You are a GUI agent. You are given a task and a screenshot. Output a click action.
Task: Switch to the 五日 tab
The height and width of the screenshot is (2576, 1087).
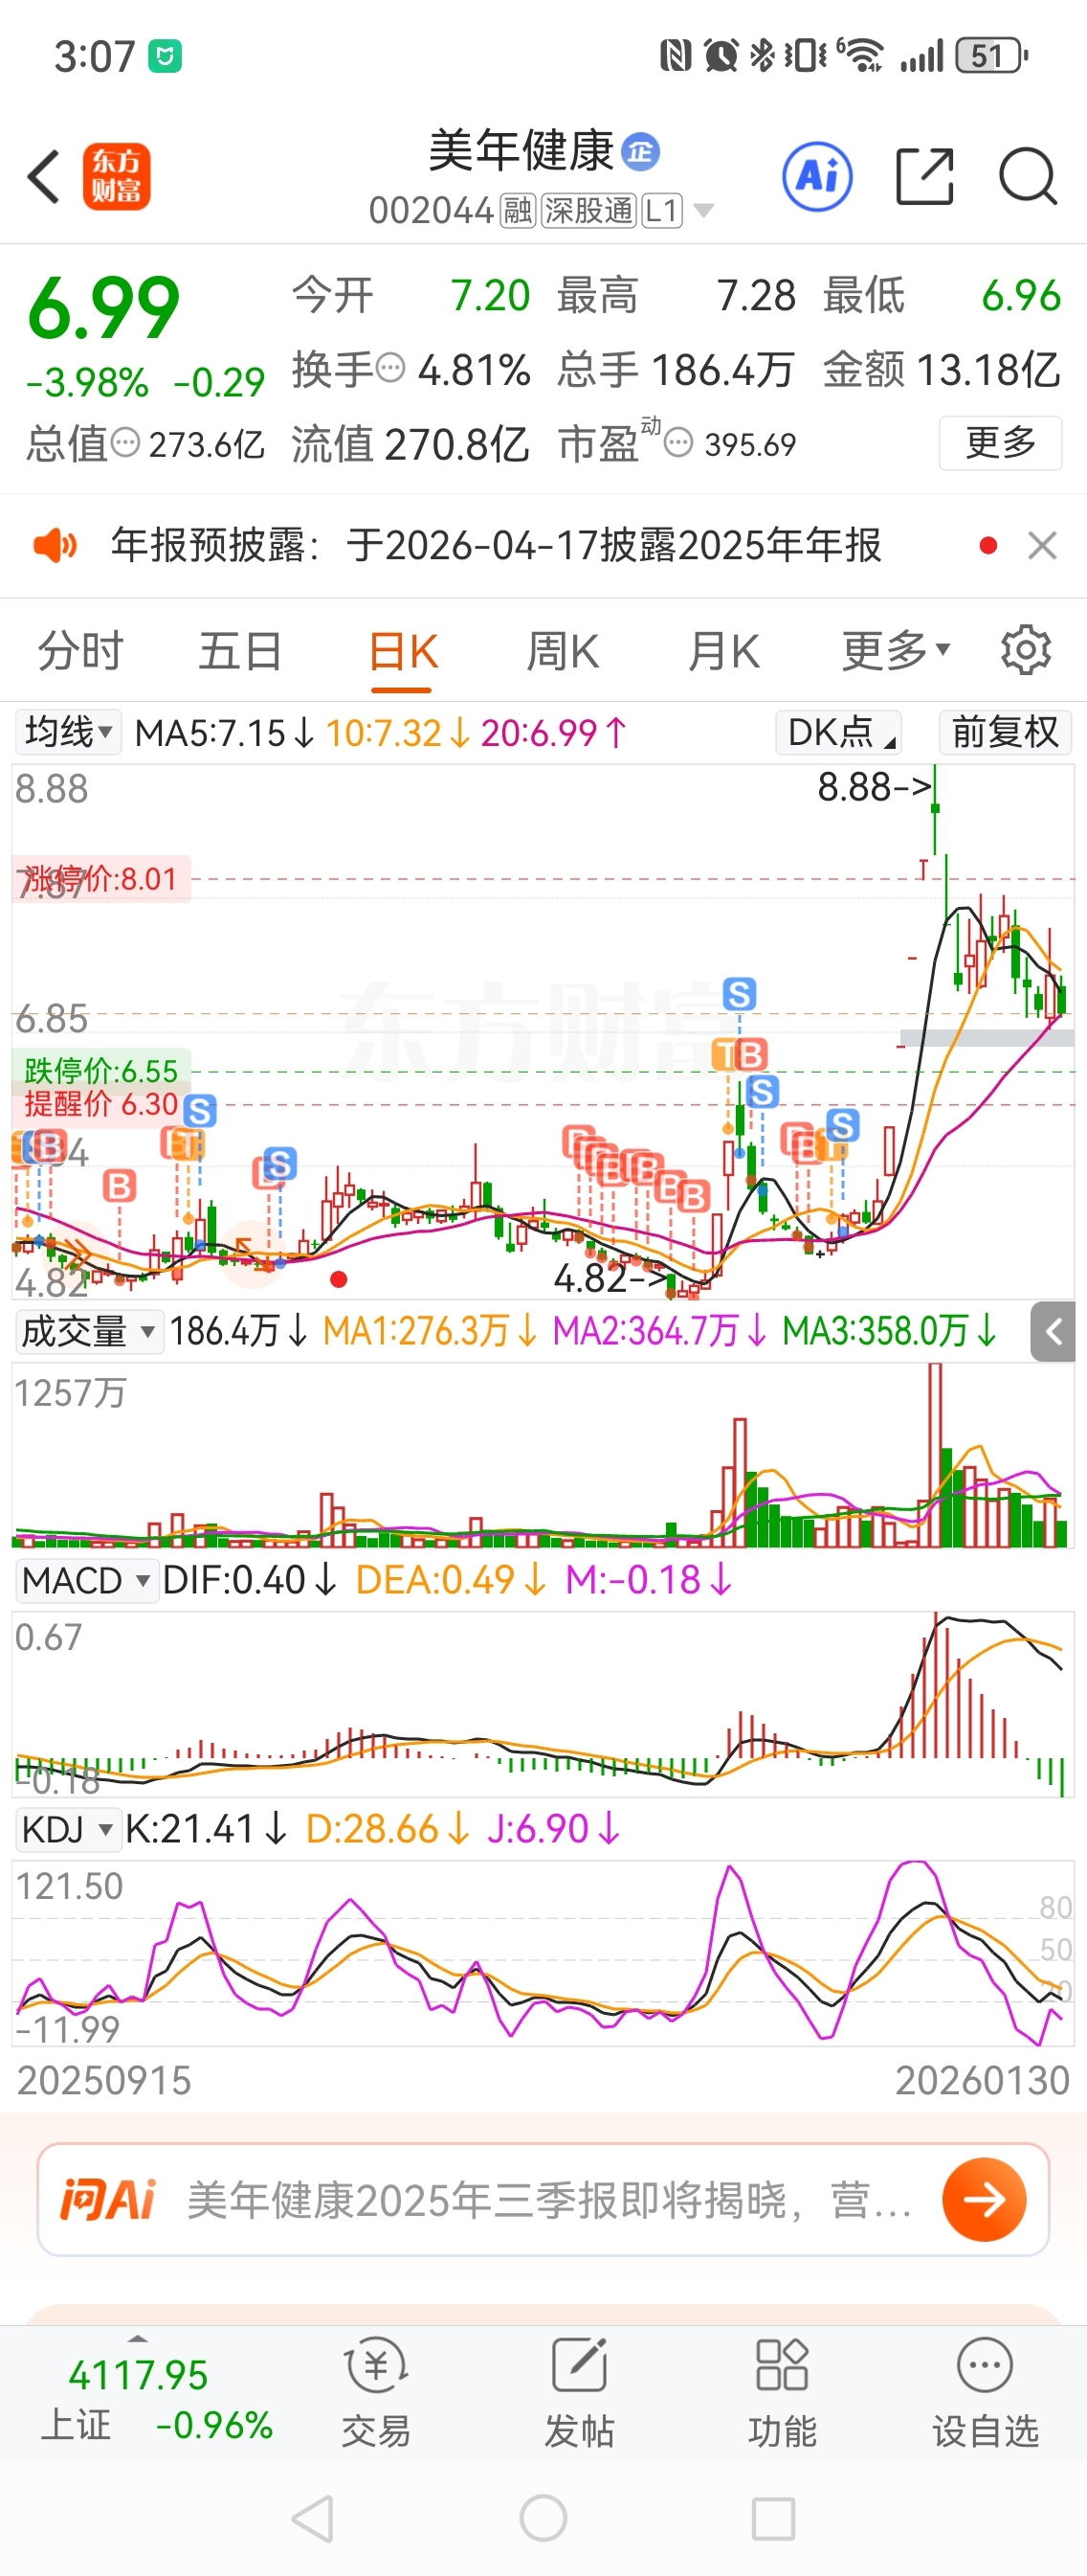(240, 652)
